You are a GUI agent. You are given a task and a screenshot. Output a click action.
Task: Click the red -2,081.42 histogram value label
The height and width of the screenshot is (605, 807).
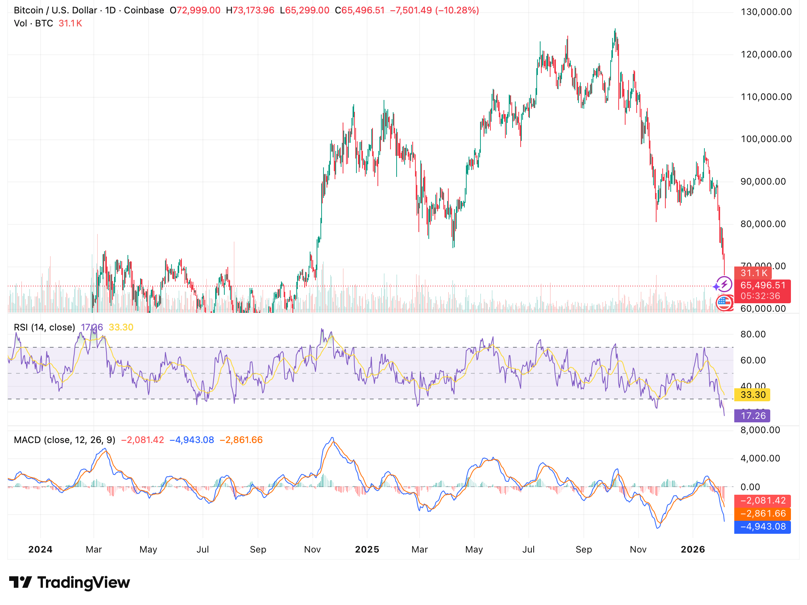click(x=763, y=500)
